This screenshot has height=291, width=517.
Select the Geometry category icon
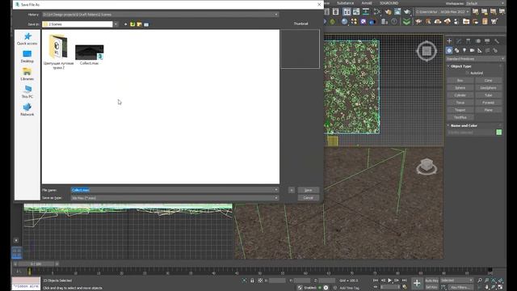[x=449, y=50]
